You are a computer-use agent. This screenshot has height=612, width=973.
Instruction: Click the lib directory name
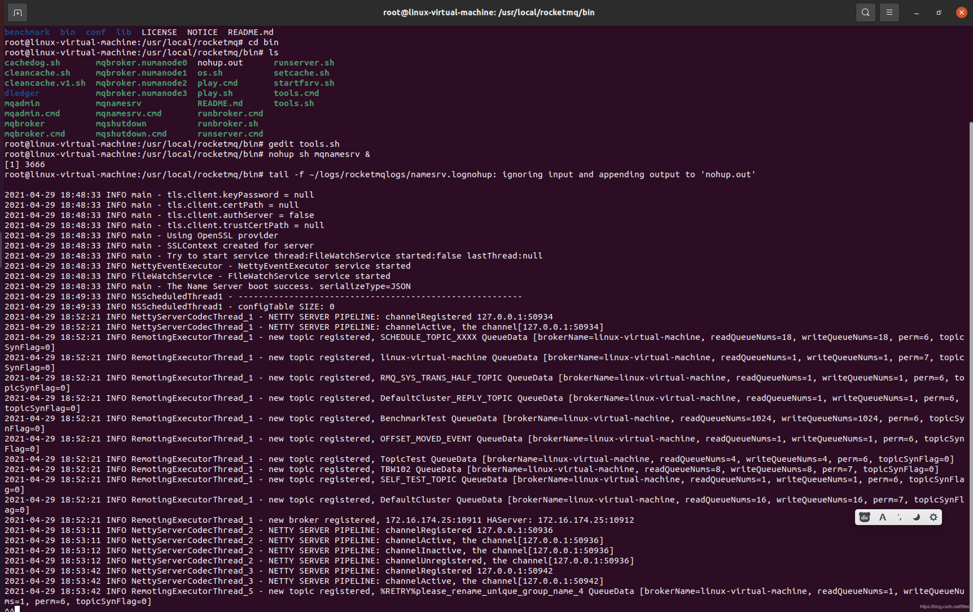click(124, 32)
